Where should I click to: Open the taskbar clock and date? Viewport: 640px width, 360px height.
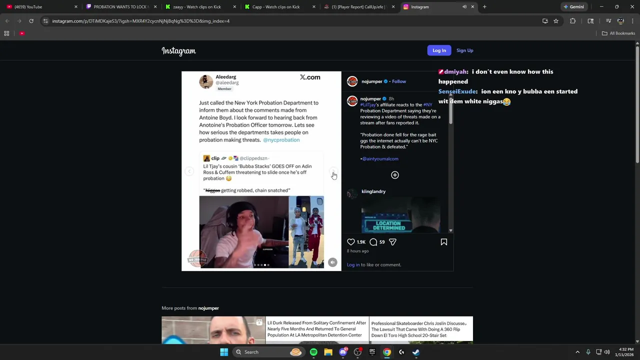point(626,352)
